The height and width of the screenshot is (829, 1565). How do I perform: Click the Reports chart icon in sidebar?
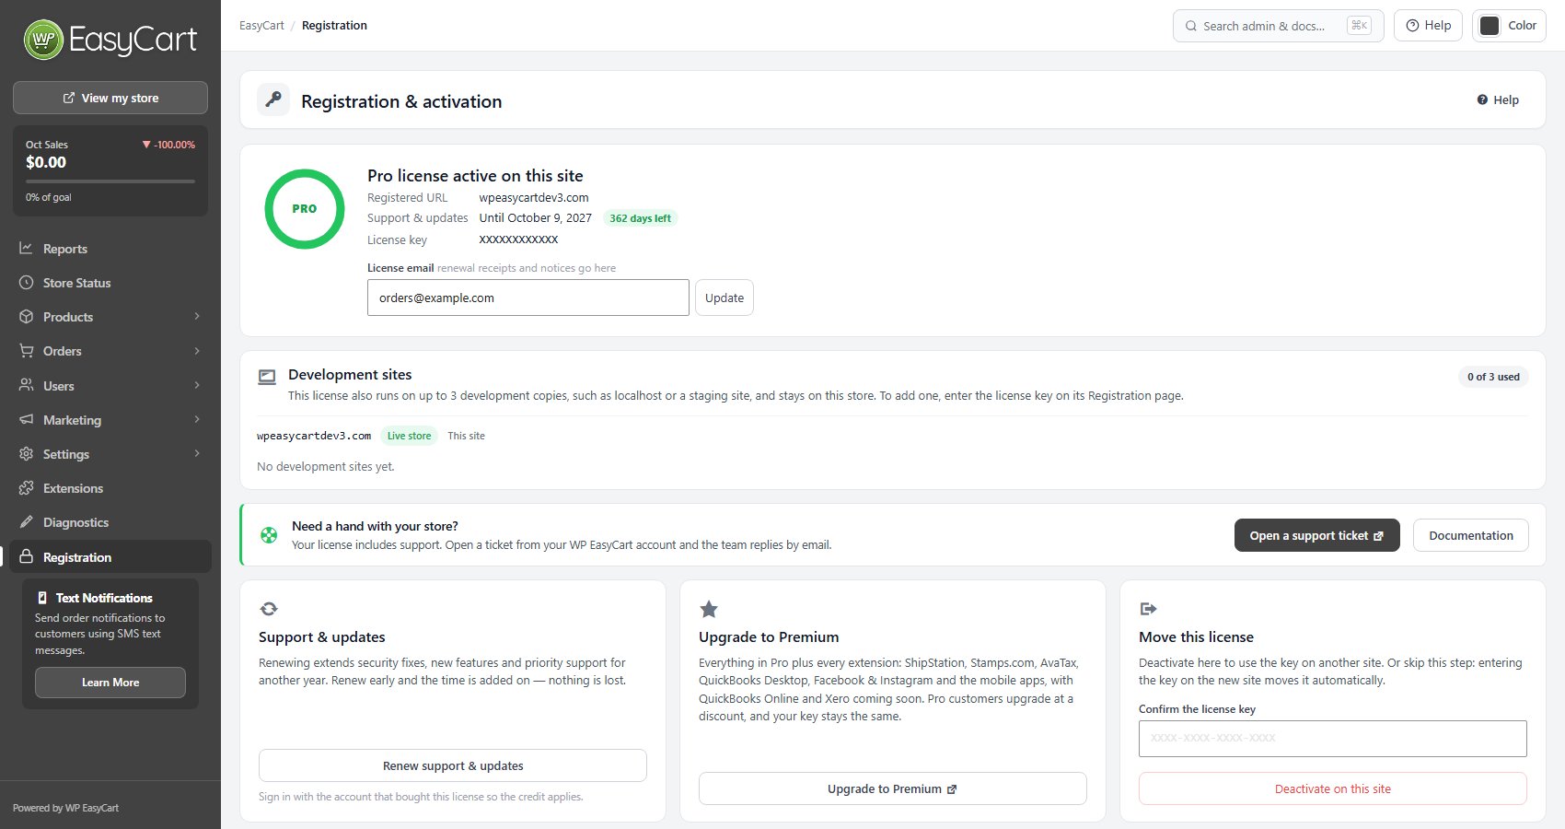pyautogui.click(x=26, y=249)
